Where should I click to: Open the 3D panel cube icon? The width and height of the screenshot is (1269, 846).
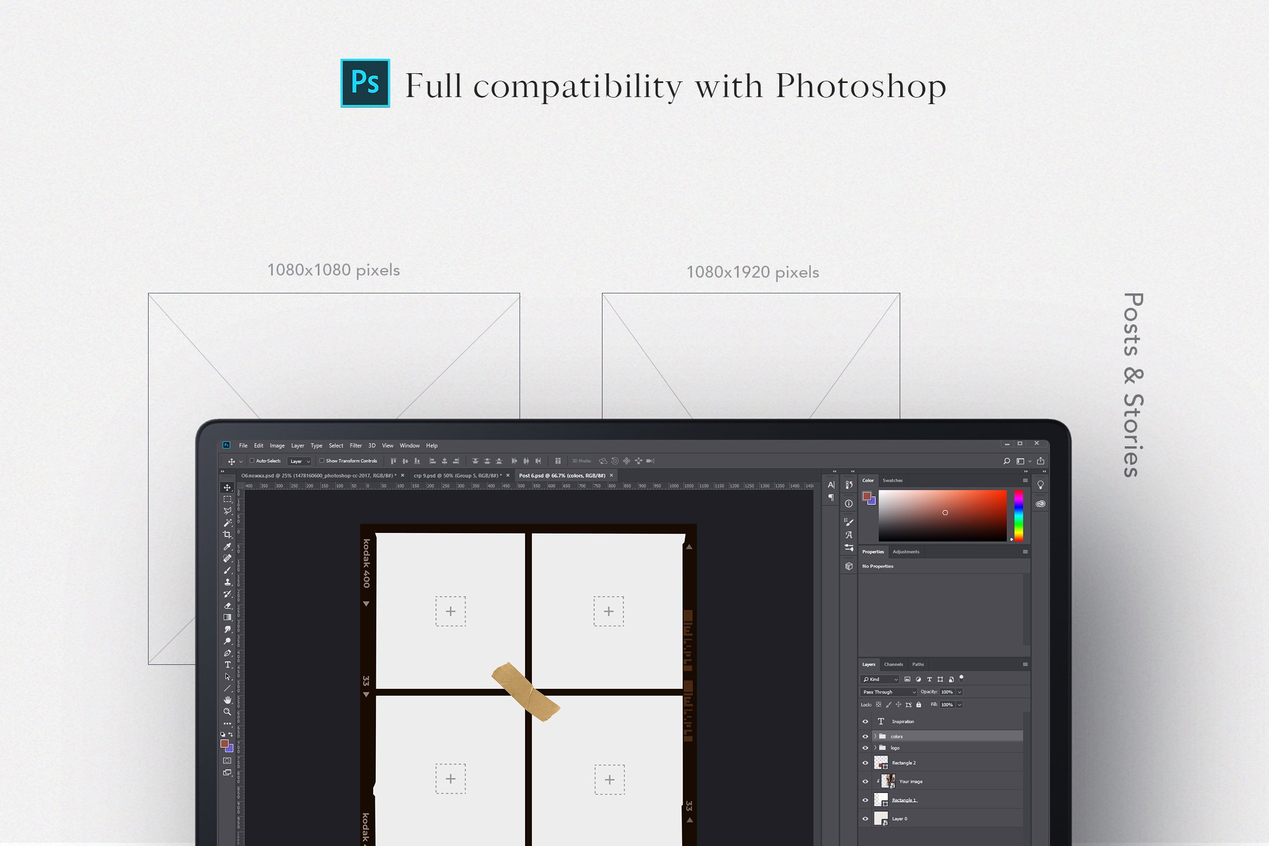click(x=849, y=566)
